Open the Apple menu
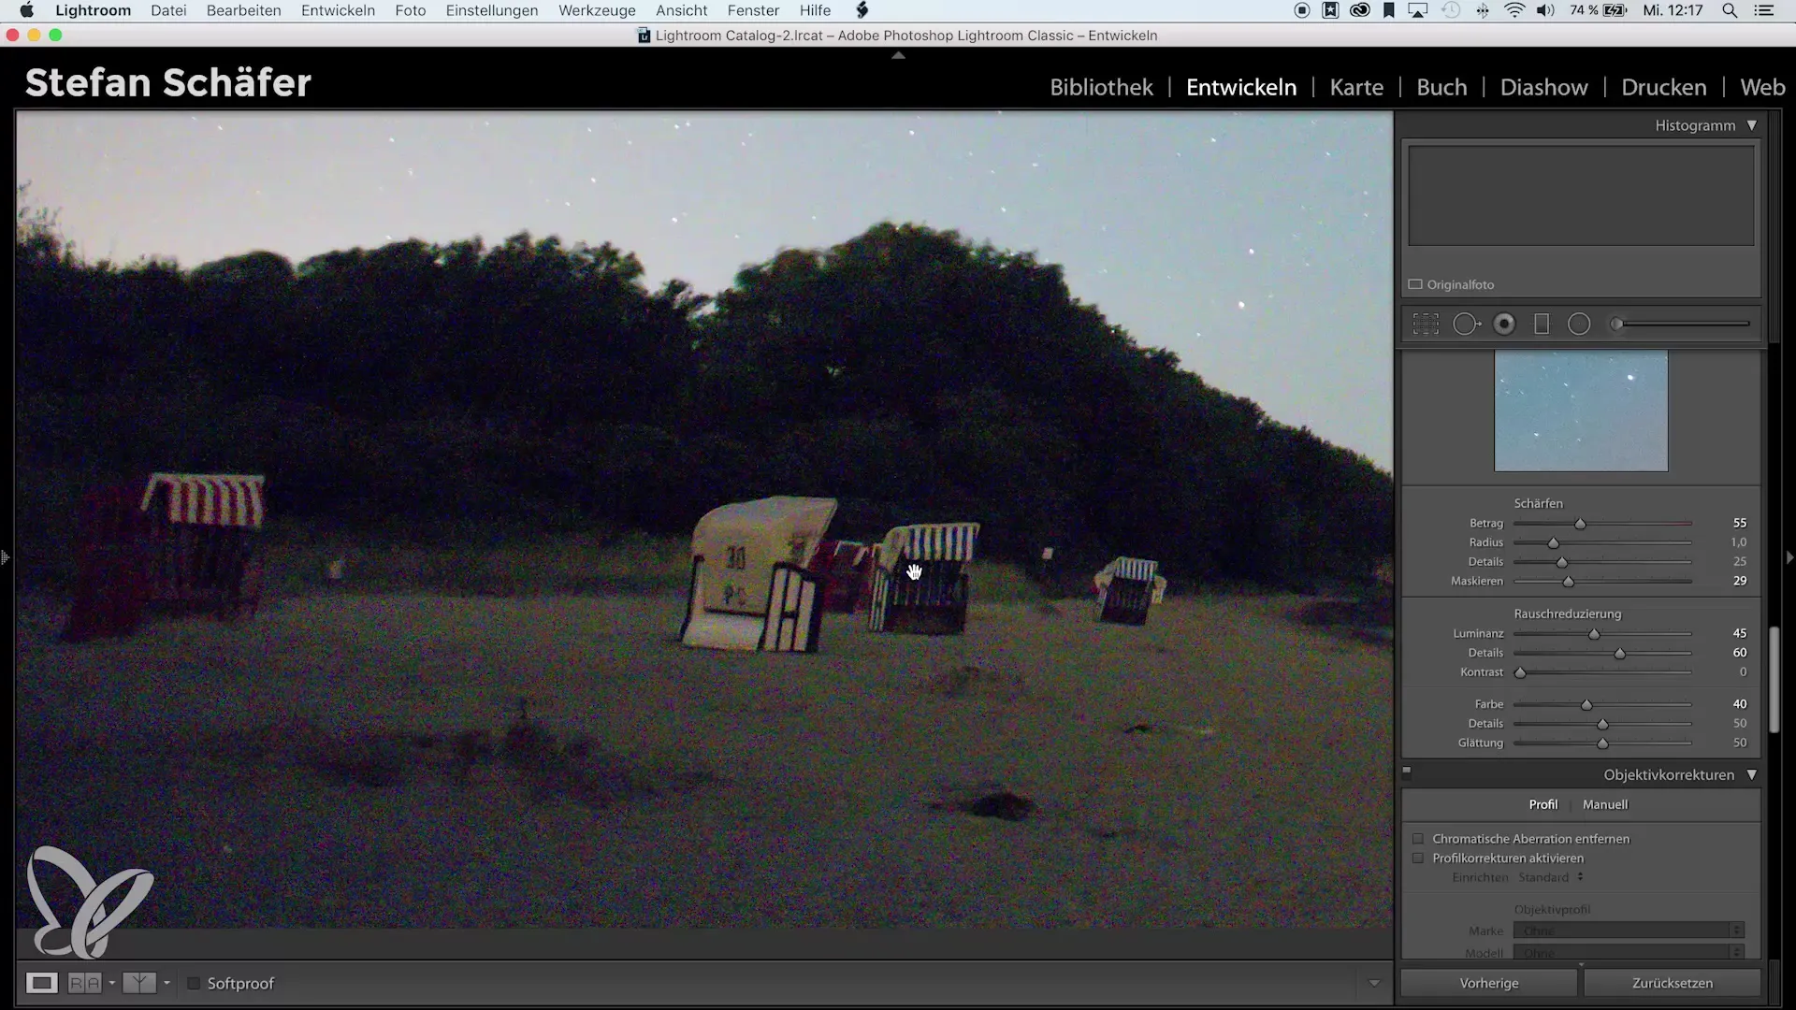The height and width of the screenshot is (1010, 1796). click(27, 10)
